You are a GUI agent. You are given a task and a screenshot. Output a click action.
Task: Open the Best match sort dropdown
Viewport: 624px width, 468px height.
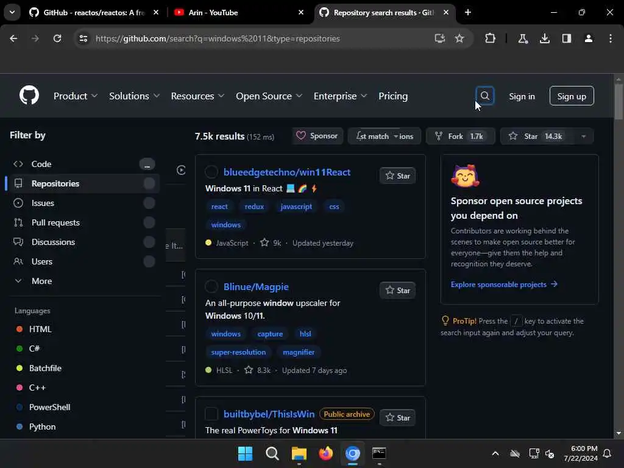(385, 136)
